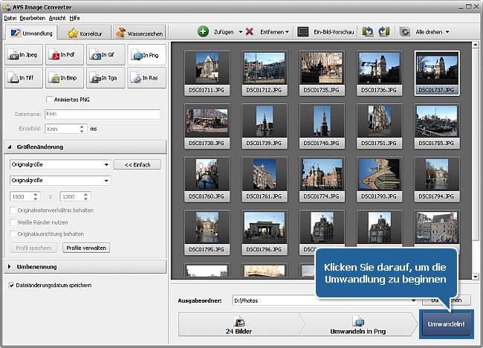Screen dimensions: 483x348
Task: Choose the In Bmp format button
Action: 65,77
